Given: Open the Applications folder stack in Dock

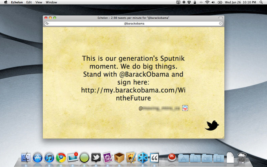Looking at the screenshot, I should click(x=184, y=158).
